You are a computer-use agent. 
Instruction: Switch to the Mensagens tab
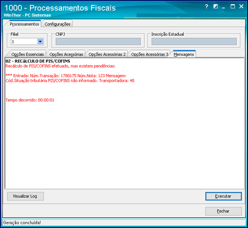pyautogui.click(x=184, y=54)
